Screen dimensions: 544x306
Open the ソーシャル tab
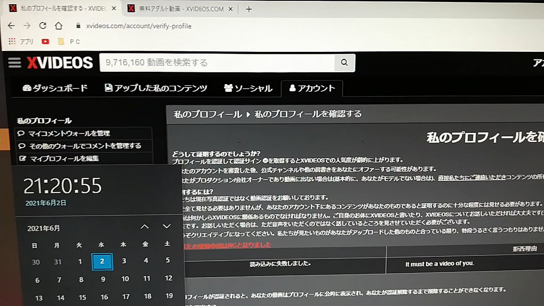[x=248, y=88]
